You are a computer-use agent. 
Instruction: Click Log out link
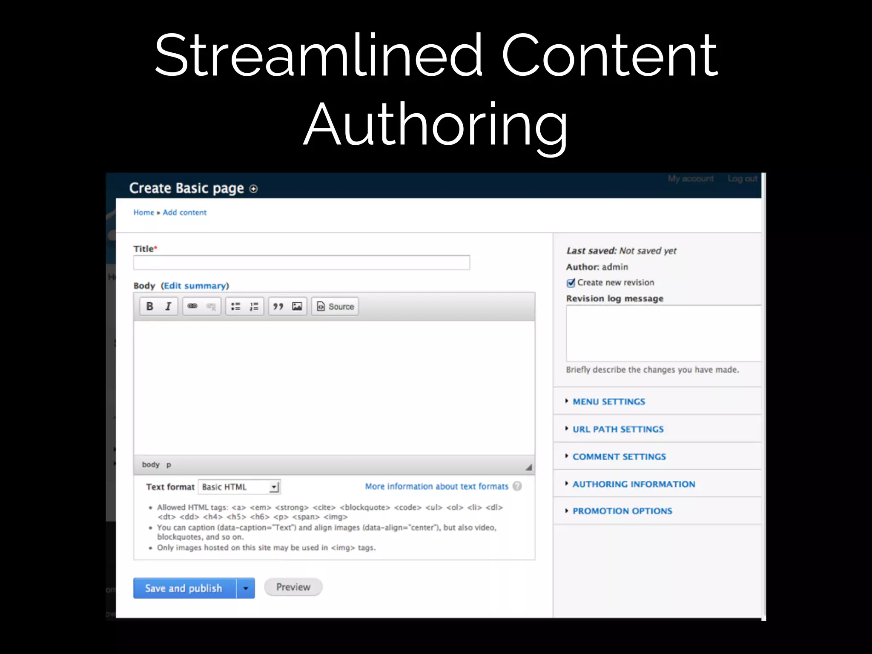743,178
